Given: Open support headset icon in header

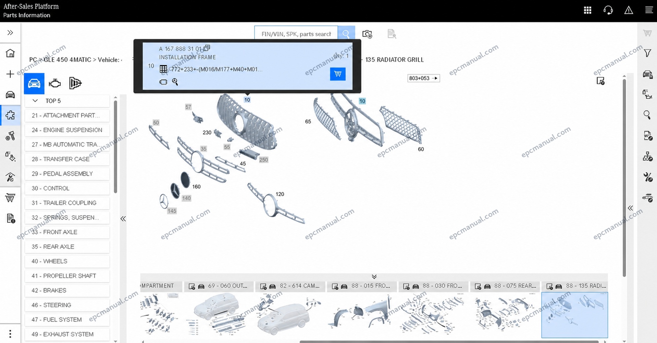Looking at the screenshot, I should click(608, 10).
